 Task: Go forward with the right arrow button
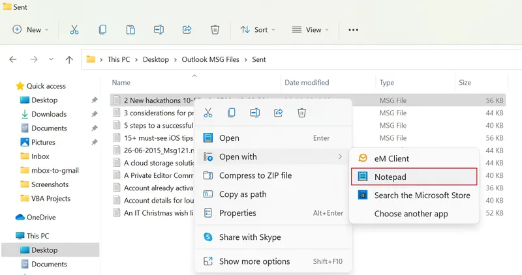click(34, 59)
